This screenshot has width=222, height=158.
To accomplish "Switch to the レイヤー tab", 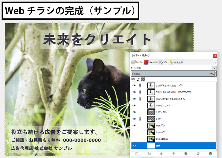I will tap(137, 62).
